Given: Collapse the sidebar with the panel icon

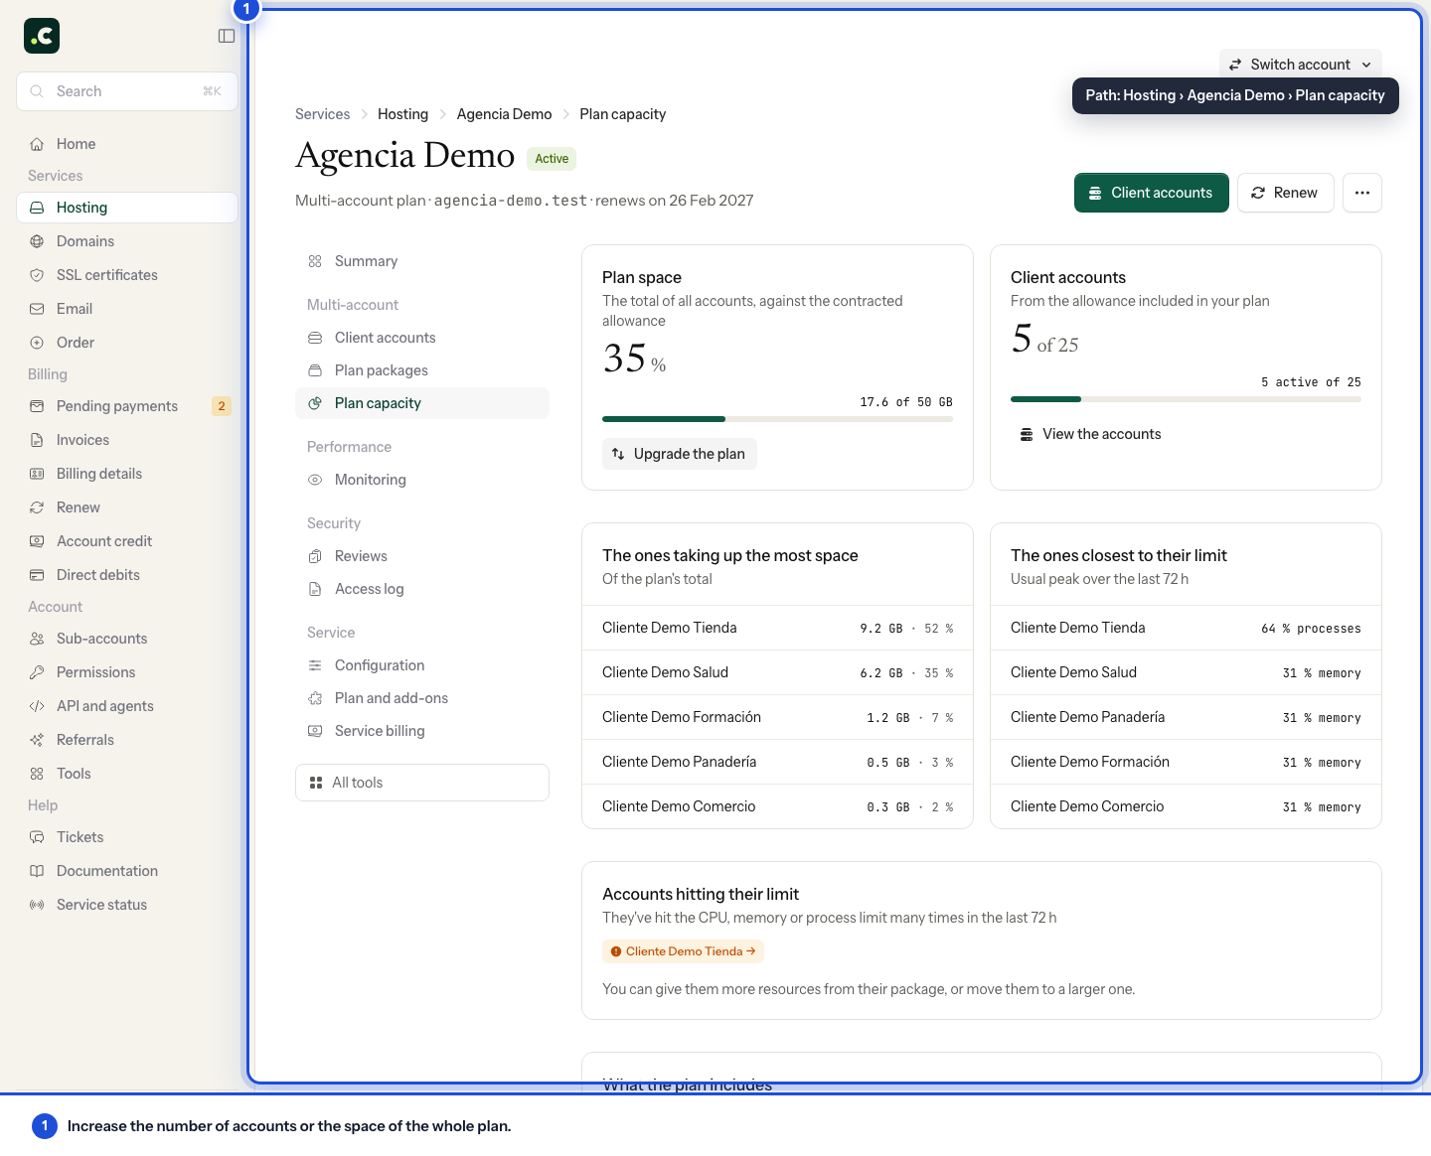Looking at the screenshot, I should 227,36.
